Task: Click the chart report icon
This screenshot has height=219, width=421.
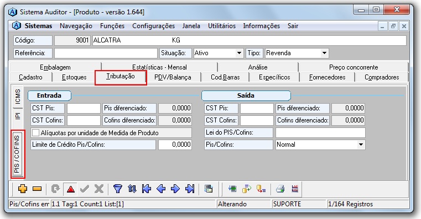Action: tap(295, 189)
